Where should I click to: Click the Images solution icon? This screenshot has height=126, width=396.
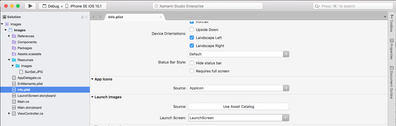(x=7, y=24)
